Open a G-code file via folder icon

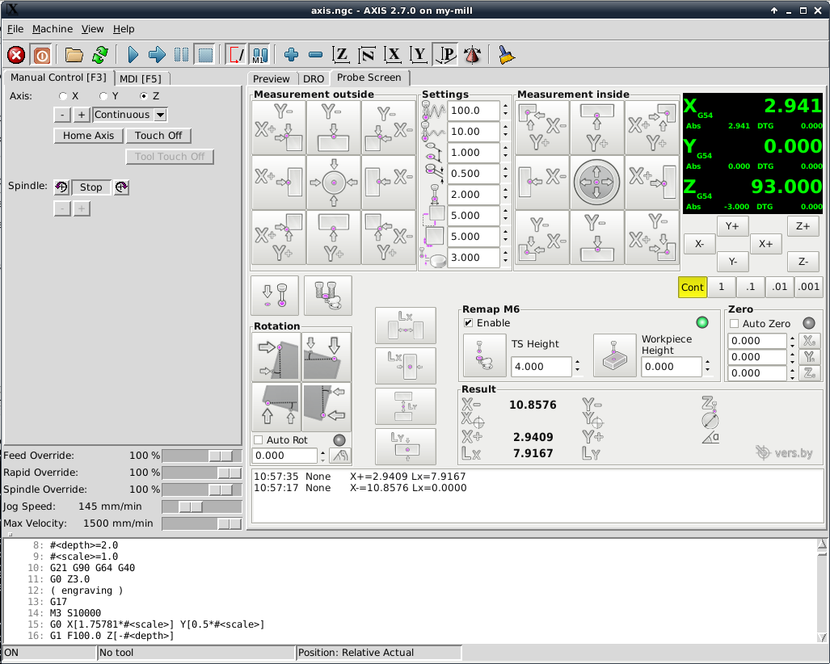tap(74, 55)
